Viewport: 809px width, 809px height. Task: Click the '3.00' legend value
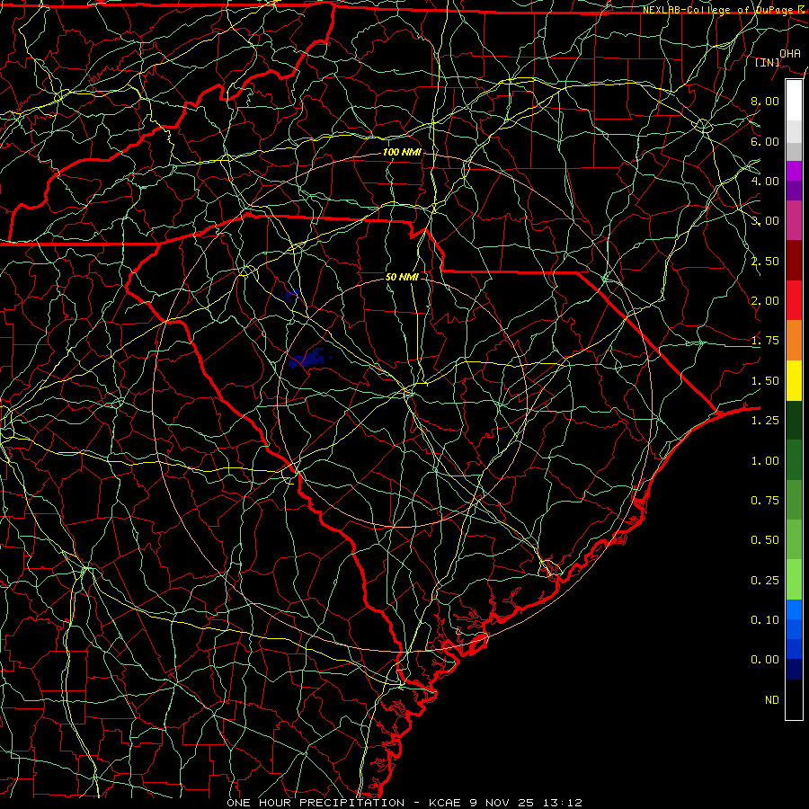point(765,221)
